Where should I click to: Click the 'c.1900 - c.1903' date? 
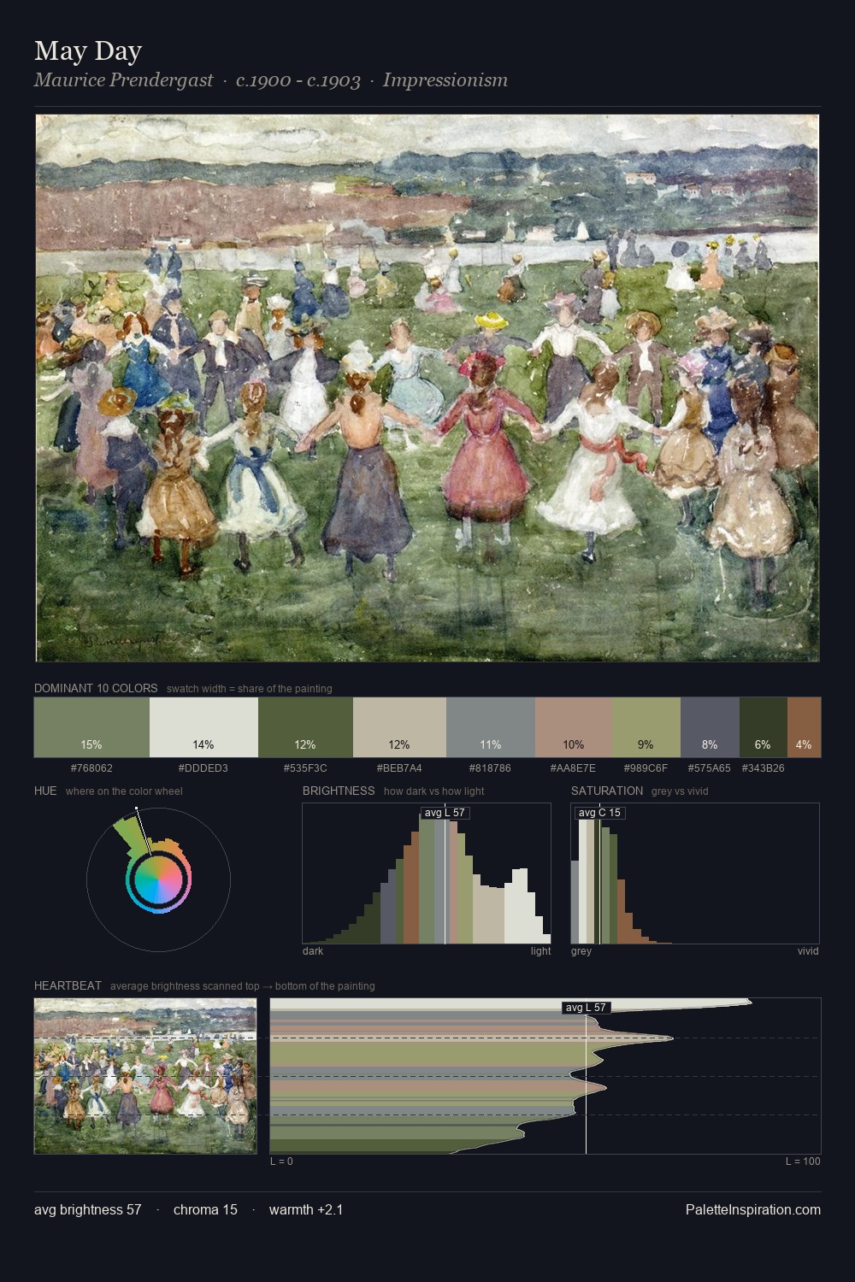(x=298, y=80)
